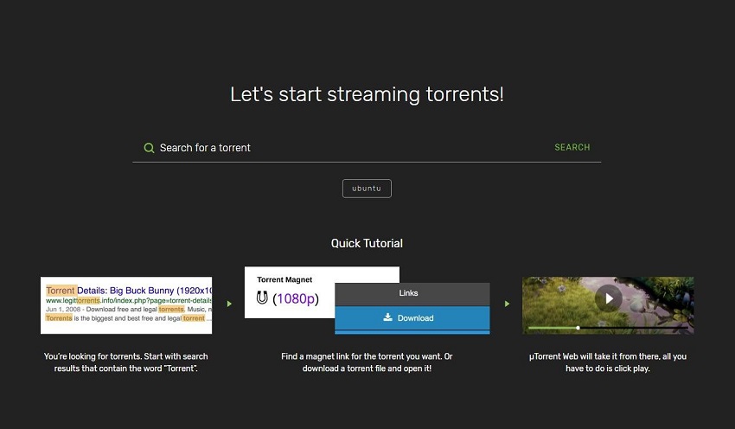Click the 'Let's start streaming torrents!' title
This screenshot has height=429, width=735.
click(367, 94)
